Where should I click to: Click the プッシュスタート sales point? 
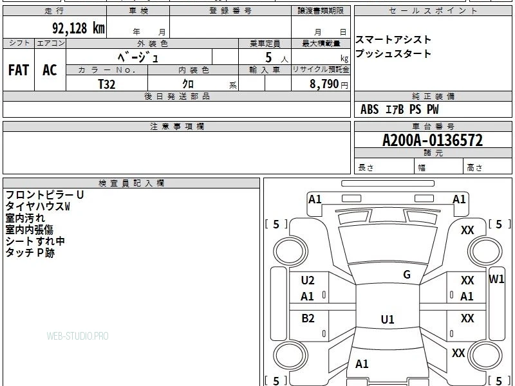pyautogui.click(x=393, y=53)
